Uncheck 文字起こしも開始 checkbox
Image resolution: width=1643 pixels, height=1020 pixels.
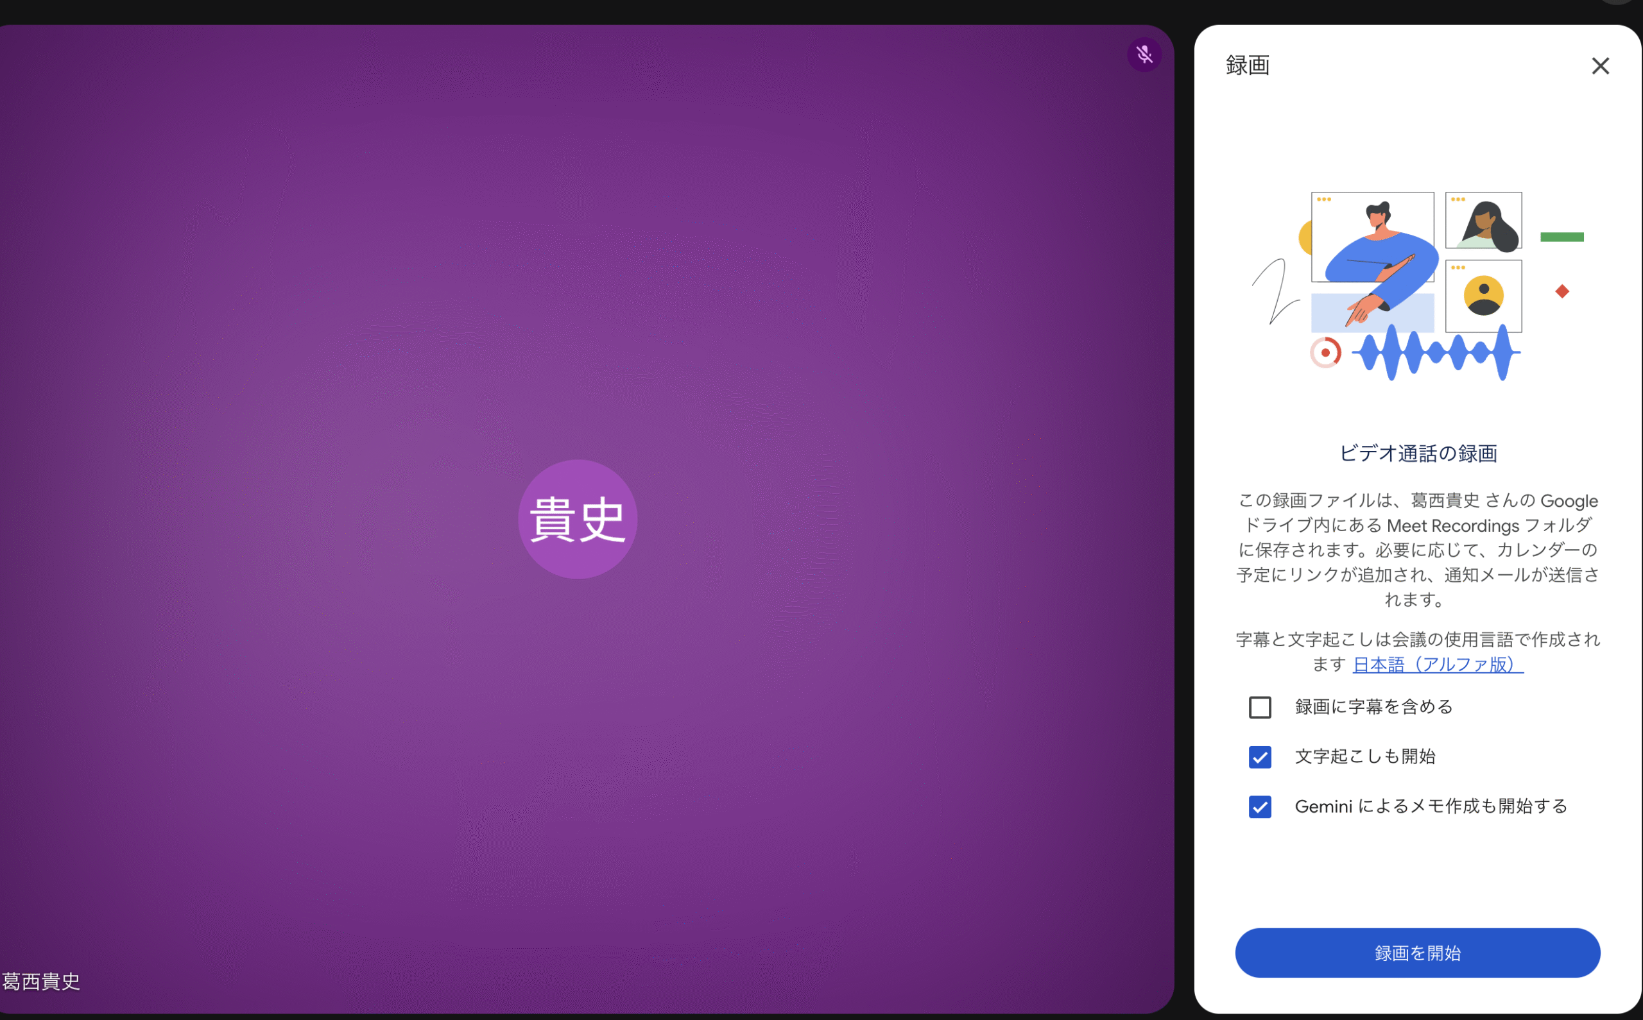[x=1260, y=757]
